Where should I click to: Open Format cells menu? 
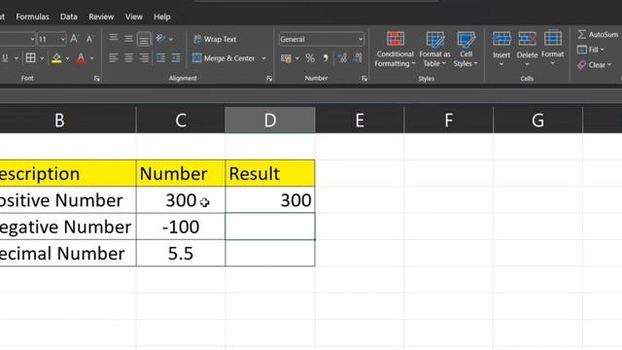click(x=553, y=49)
